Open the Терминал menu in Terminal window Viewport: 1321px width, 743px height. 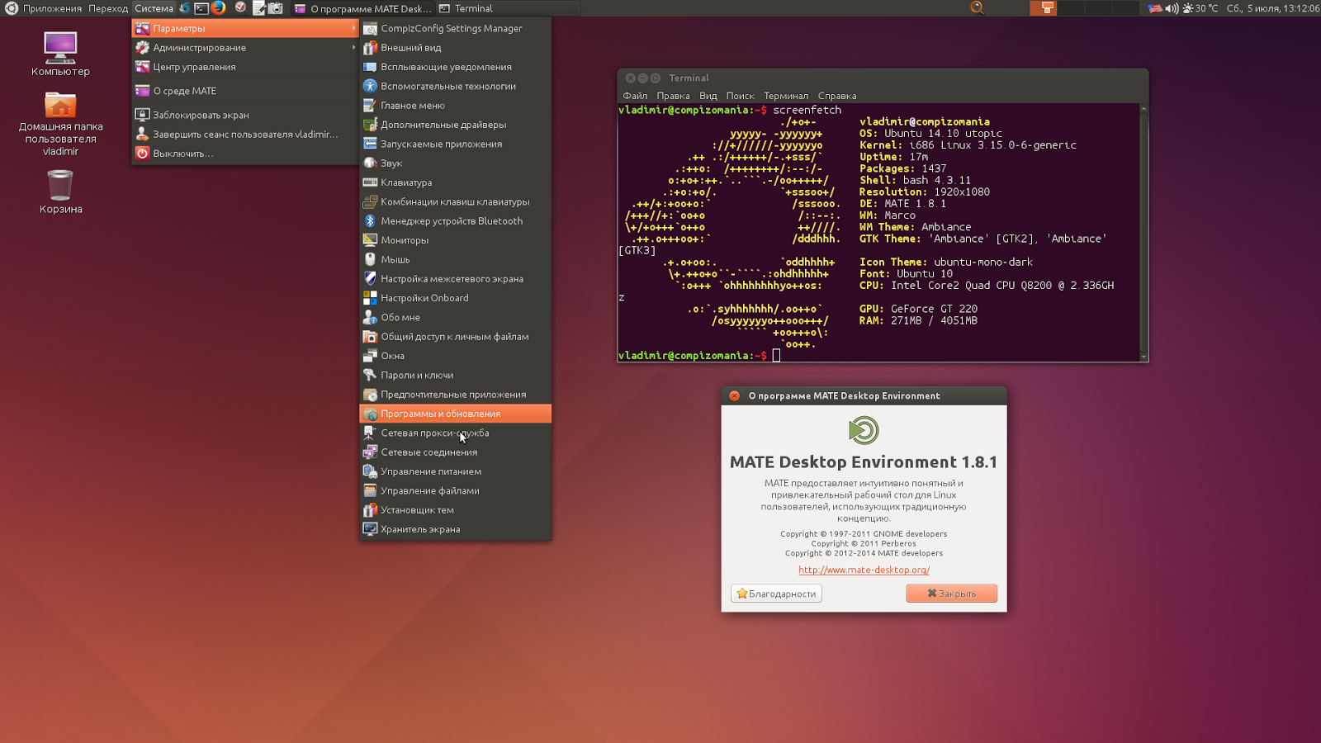click(785, 96)
